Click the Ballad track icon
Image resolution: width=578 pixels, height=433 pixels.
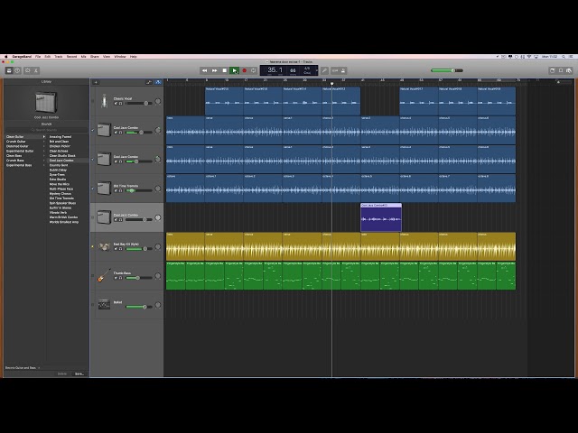click(105, 305)
